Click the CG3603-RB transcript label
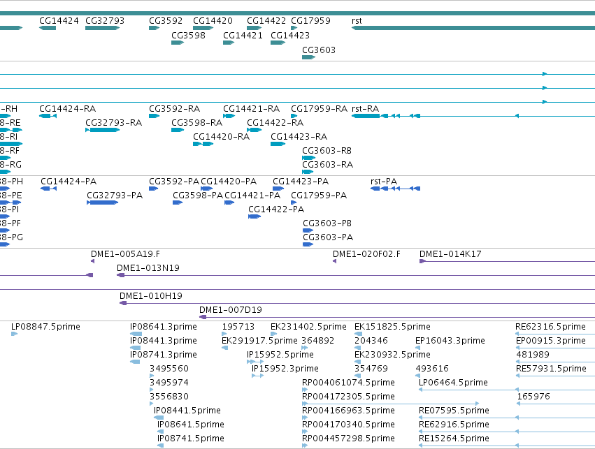The height and width of the screenshot is (449, 595). 327,151
